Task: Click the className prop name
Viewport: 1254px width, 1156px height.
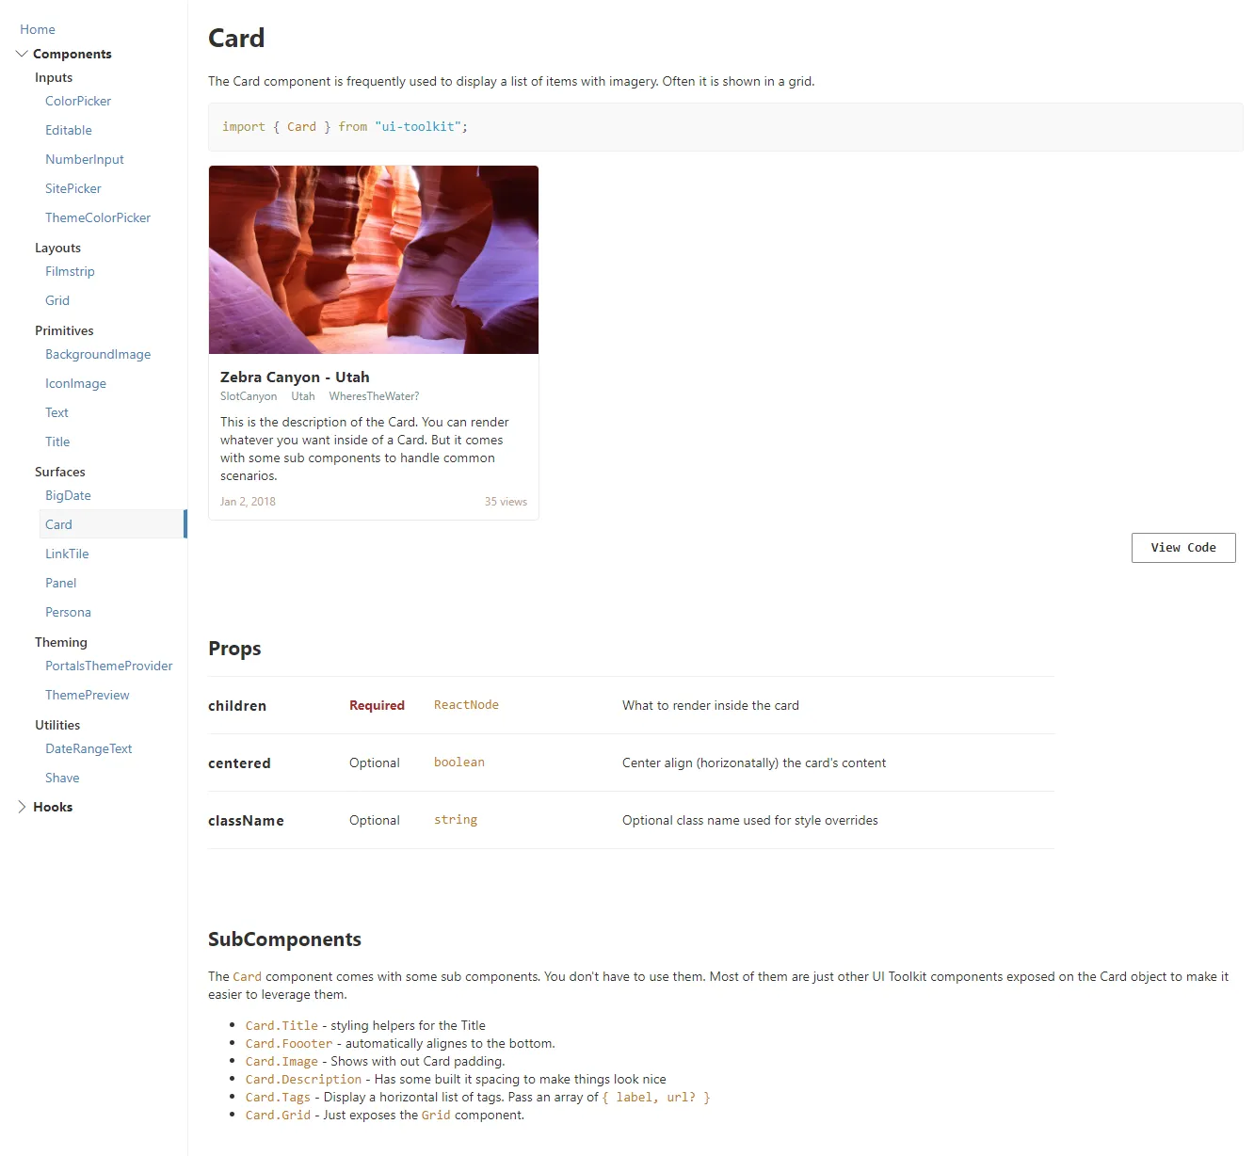Action: coord(246,821)
